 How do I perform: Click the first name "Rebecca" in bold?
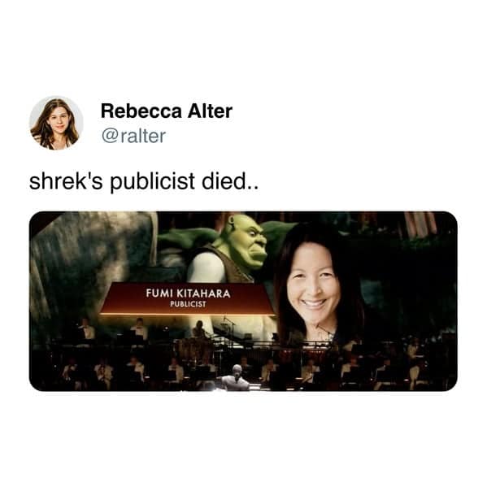click(x=141, y=111)
